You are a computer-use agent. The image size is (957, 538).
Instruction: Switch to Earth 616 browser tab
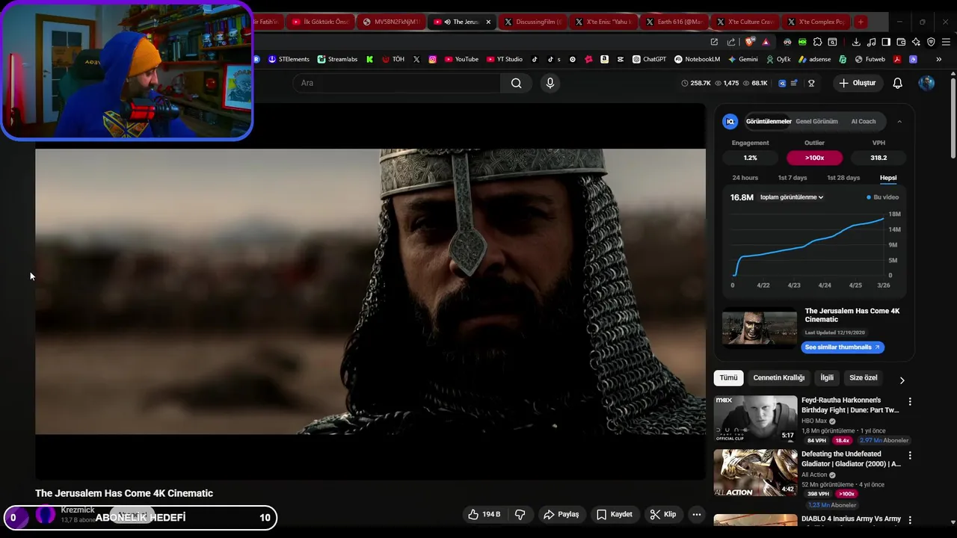(674, 22)
